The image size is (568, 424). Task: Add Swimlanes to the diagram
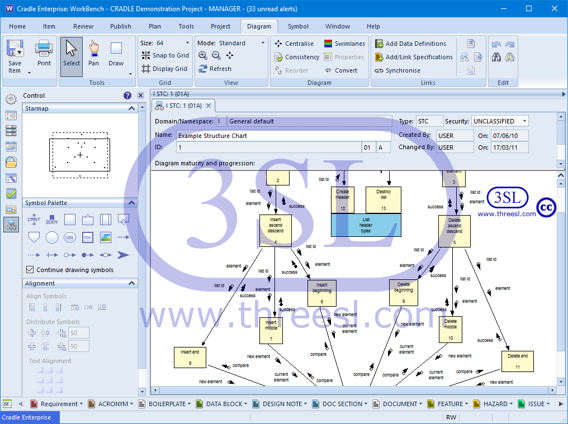point(344,44)
